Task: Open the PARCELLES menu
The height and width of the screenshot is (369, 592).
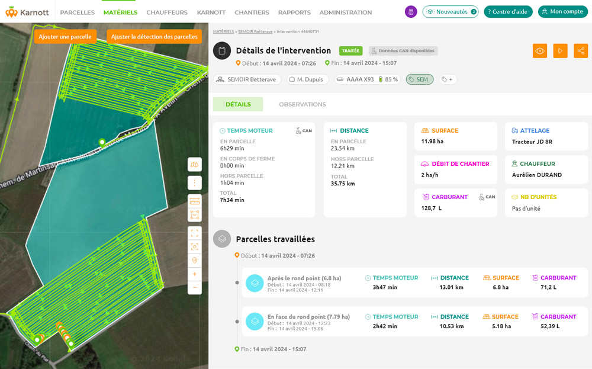Action: tap(77, 12)
